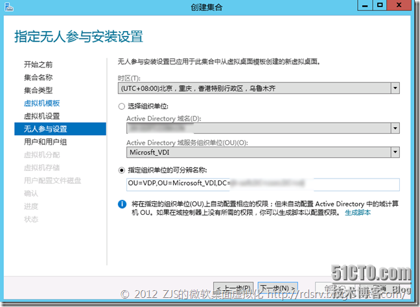
Task: Open the 时区 time zone dropdown
Action: (259, 88)
